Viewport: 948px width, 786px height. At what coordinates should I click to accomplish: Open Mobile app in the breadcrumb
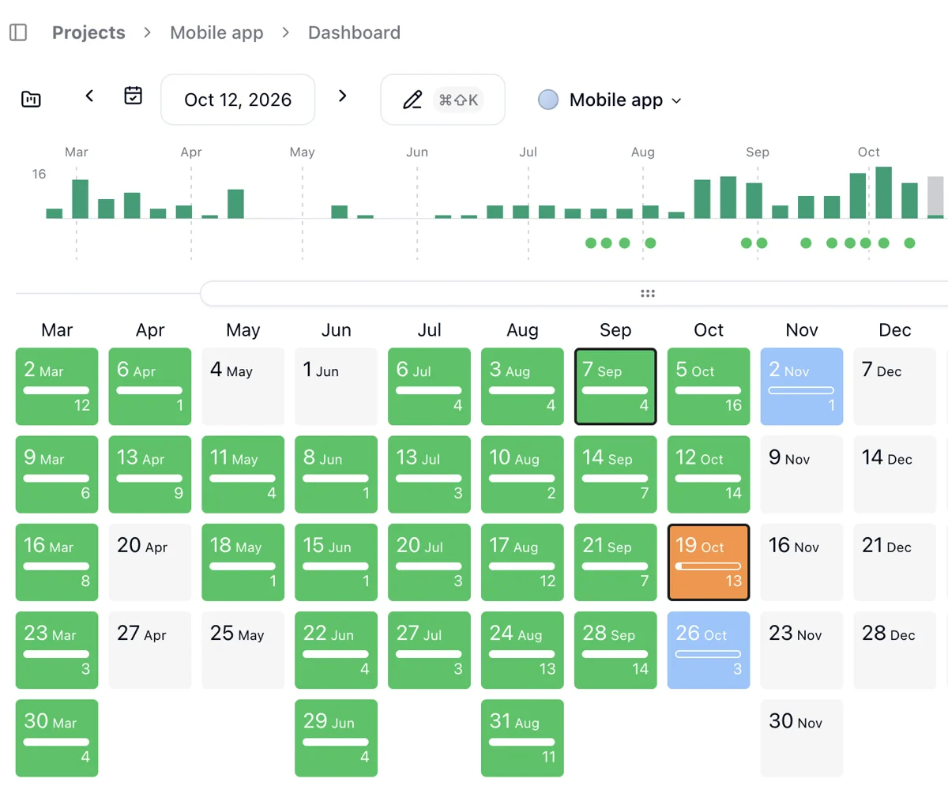(x=216, y=32)
